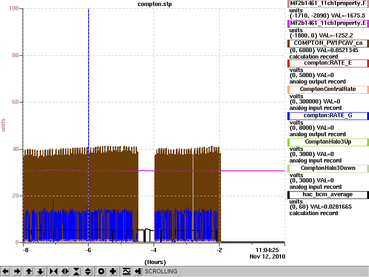Screen dimensions: 369x277
Task: Click the magenta trace line after -2 hours
Action: pos(252,171)
